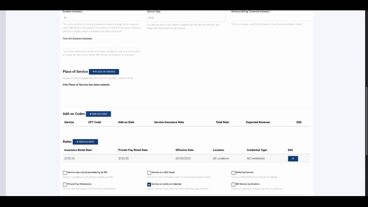
Task: Click the PLACE OF SERVICE button
Action: coord(104,72)
